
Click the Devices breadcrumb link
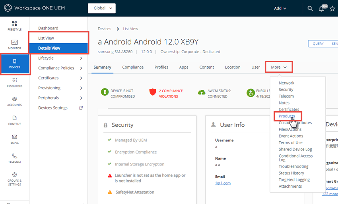click(x=104, y=29)
